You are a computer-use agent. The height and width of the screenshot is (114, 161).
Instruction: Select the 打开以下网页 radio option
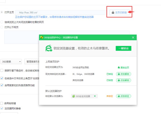coord(2,27)
